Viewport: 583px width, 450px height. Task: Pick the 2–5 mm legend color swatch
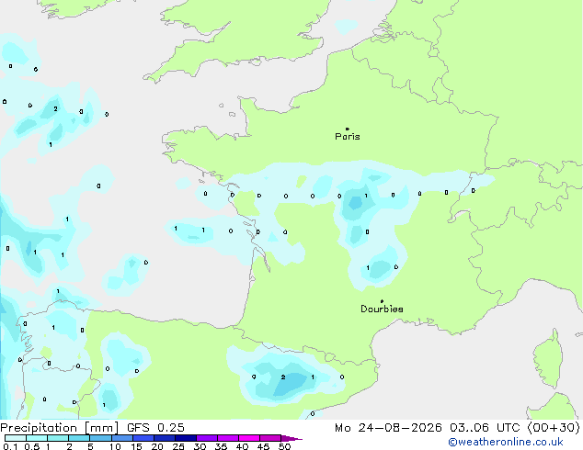(79, 438)
